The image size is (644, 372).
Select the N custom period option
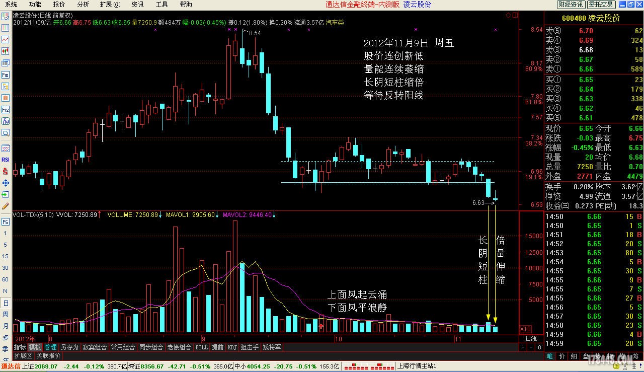pos(5,291)
